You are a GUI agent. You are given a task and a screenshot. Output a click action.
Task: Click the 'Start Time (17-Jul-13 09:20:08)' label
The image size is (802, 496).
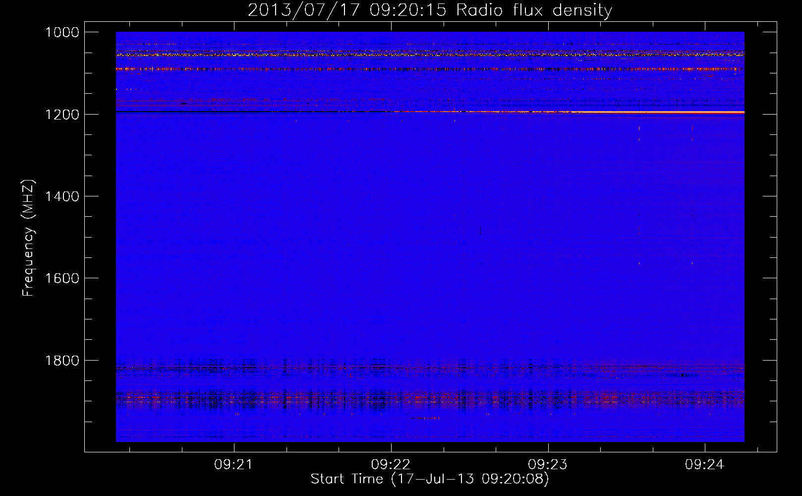coord(430,479)
